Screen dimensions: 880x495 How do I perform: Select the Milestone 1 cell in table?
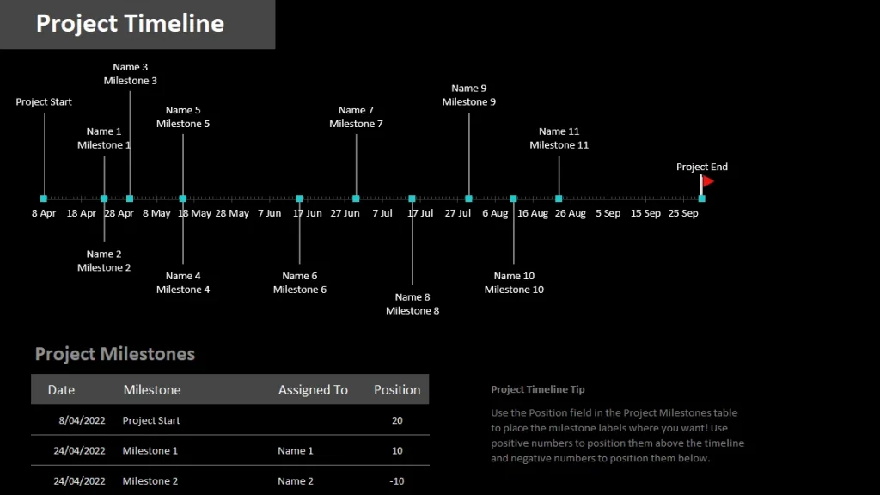[150, 450]
